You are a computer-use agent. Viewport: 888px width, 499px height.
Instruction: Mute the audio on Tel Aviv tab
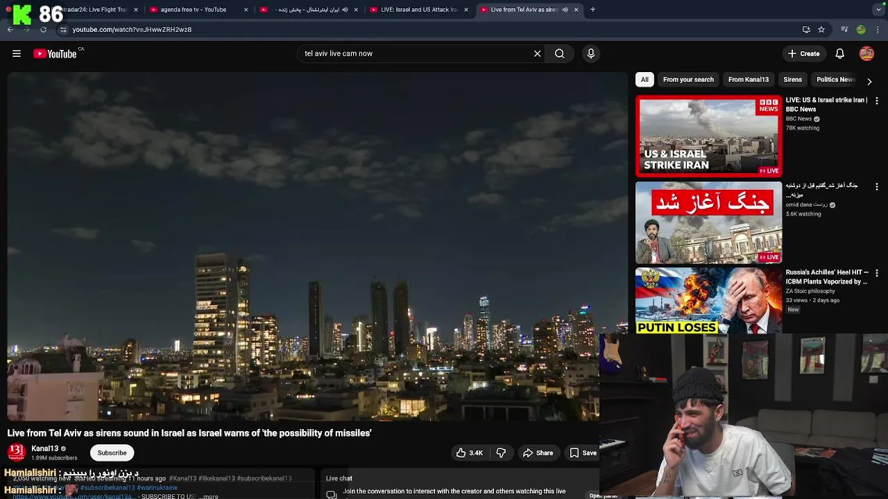click(565, 10)
